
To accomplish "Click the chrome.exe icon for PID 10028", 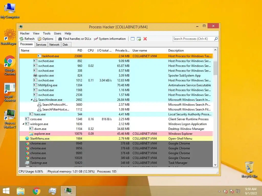I will pyautogui.click(x=27, y=158).
